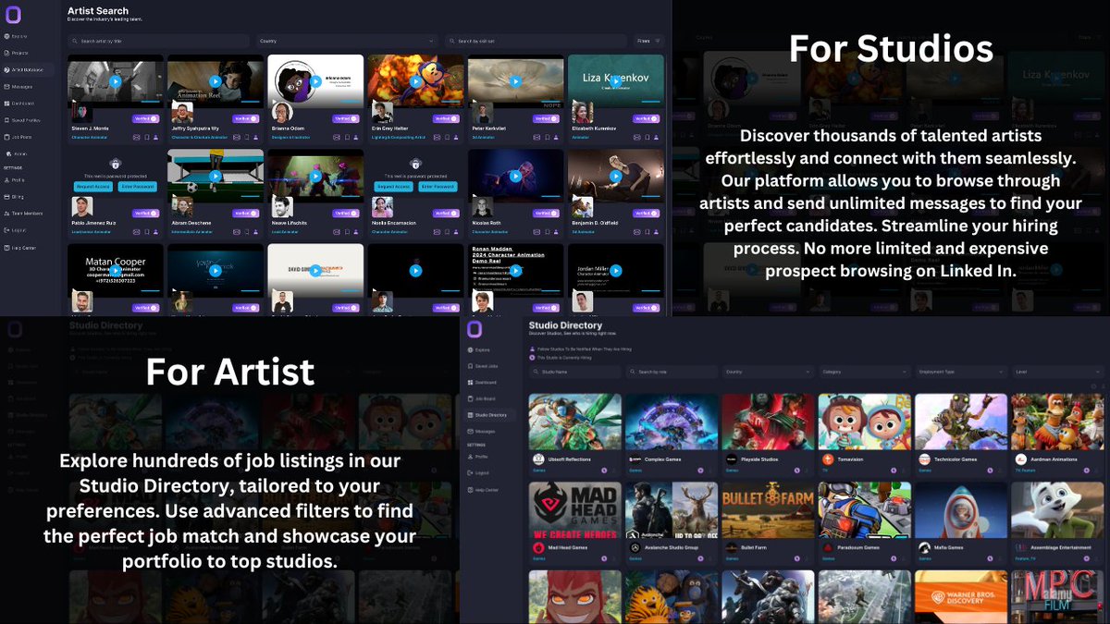
Task: Play Benjamin D. Oldfield's reel video
Action: pos(615,177)
